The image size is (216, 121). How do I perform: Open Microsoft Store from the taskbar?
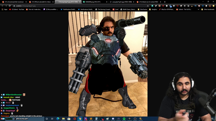[69, 119]
